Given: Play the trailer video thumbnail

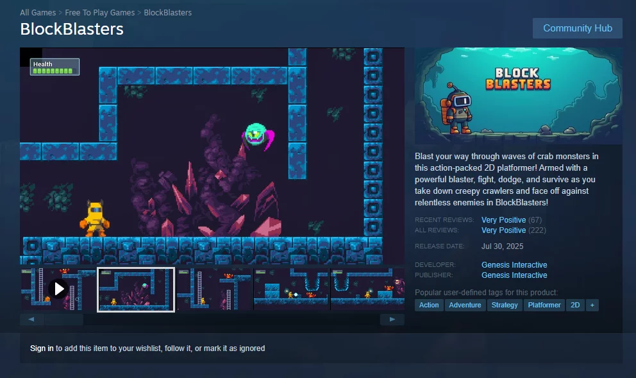Looking at the screenshot, I should coord(58,289).
